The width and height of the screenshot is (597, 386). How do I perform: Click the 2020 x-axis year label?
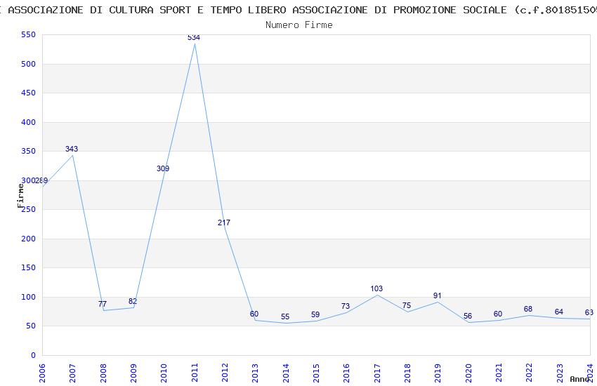(468, 371)
